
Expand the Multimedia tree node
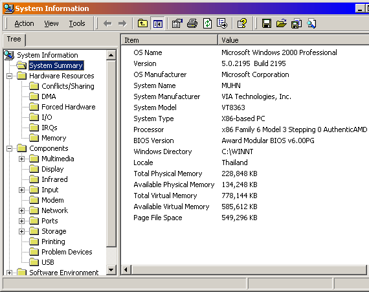tap(21, 159)
